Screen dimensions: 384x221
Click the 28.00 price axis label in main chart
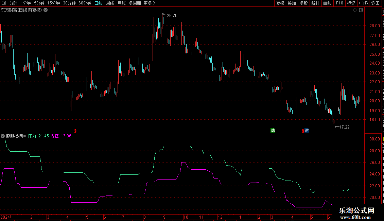375,26
